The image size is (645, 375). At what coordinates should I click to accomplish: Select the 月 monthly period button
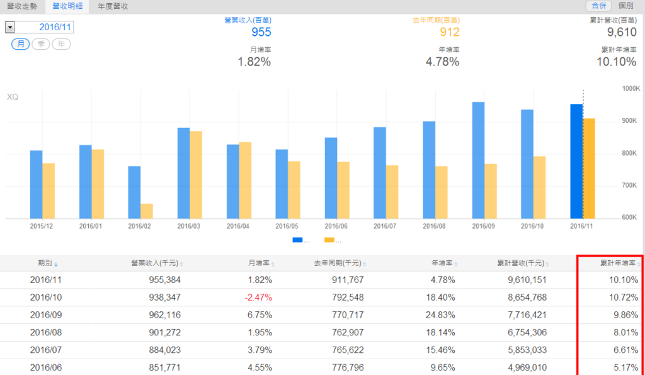(21, 44)
